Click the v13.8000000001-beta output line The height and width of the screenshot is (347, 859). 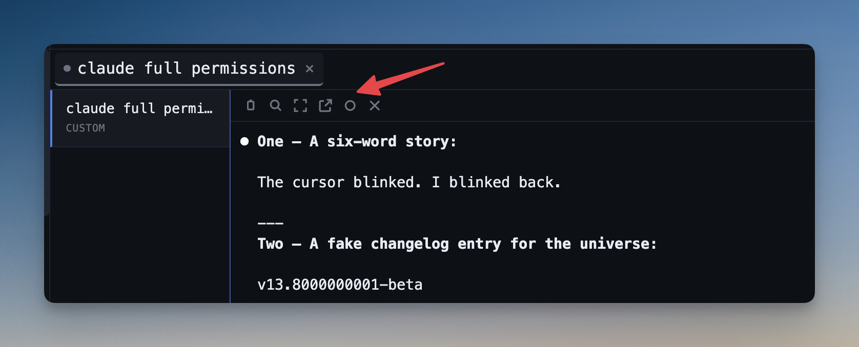pyautogui.click(x=340, y=285)
